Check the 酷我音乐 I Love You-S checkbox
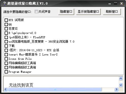This screenshot has width=126, height=94. click(6, 54)
